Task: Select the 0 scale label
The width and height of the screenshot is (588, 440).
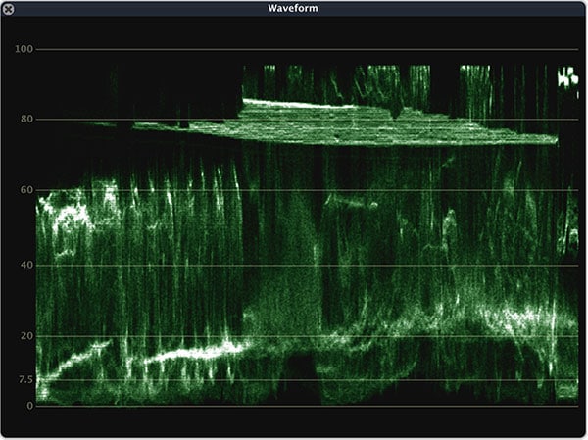Action: click(x=29, y=405)
